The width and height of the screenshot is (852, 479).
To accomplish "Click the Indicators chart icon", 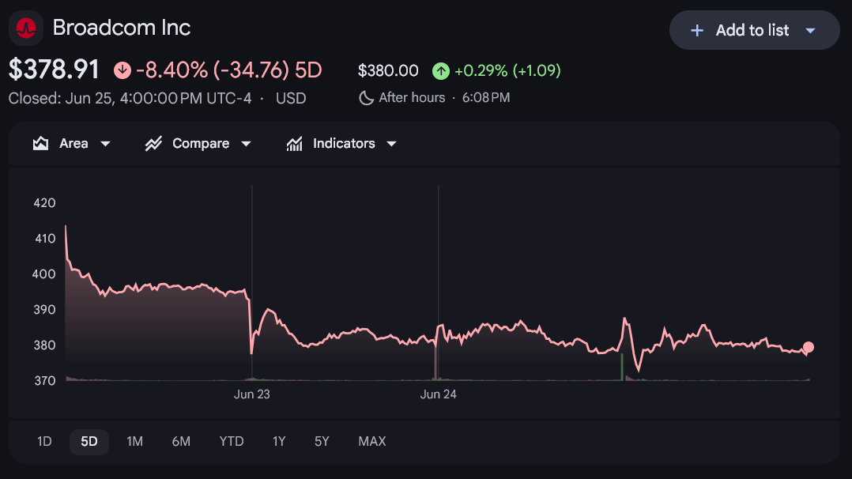I will pyautogui.click(x=295, y=144).
